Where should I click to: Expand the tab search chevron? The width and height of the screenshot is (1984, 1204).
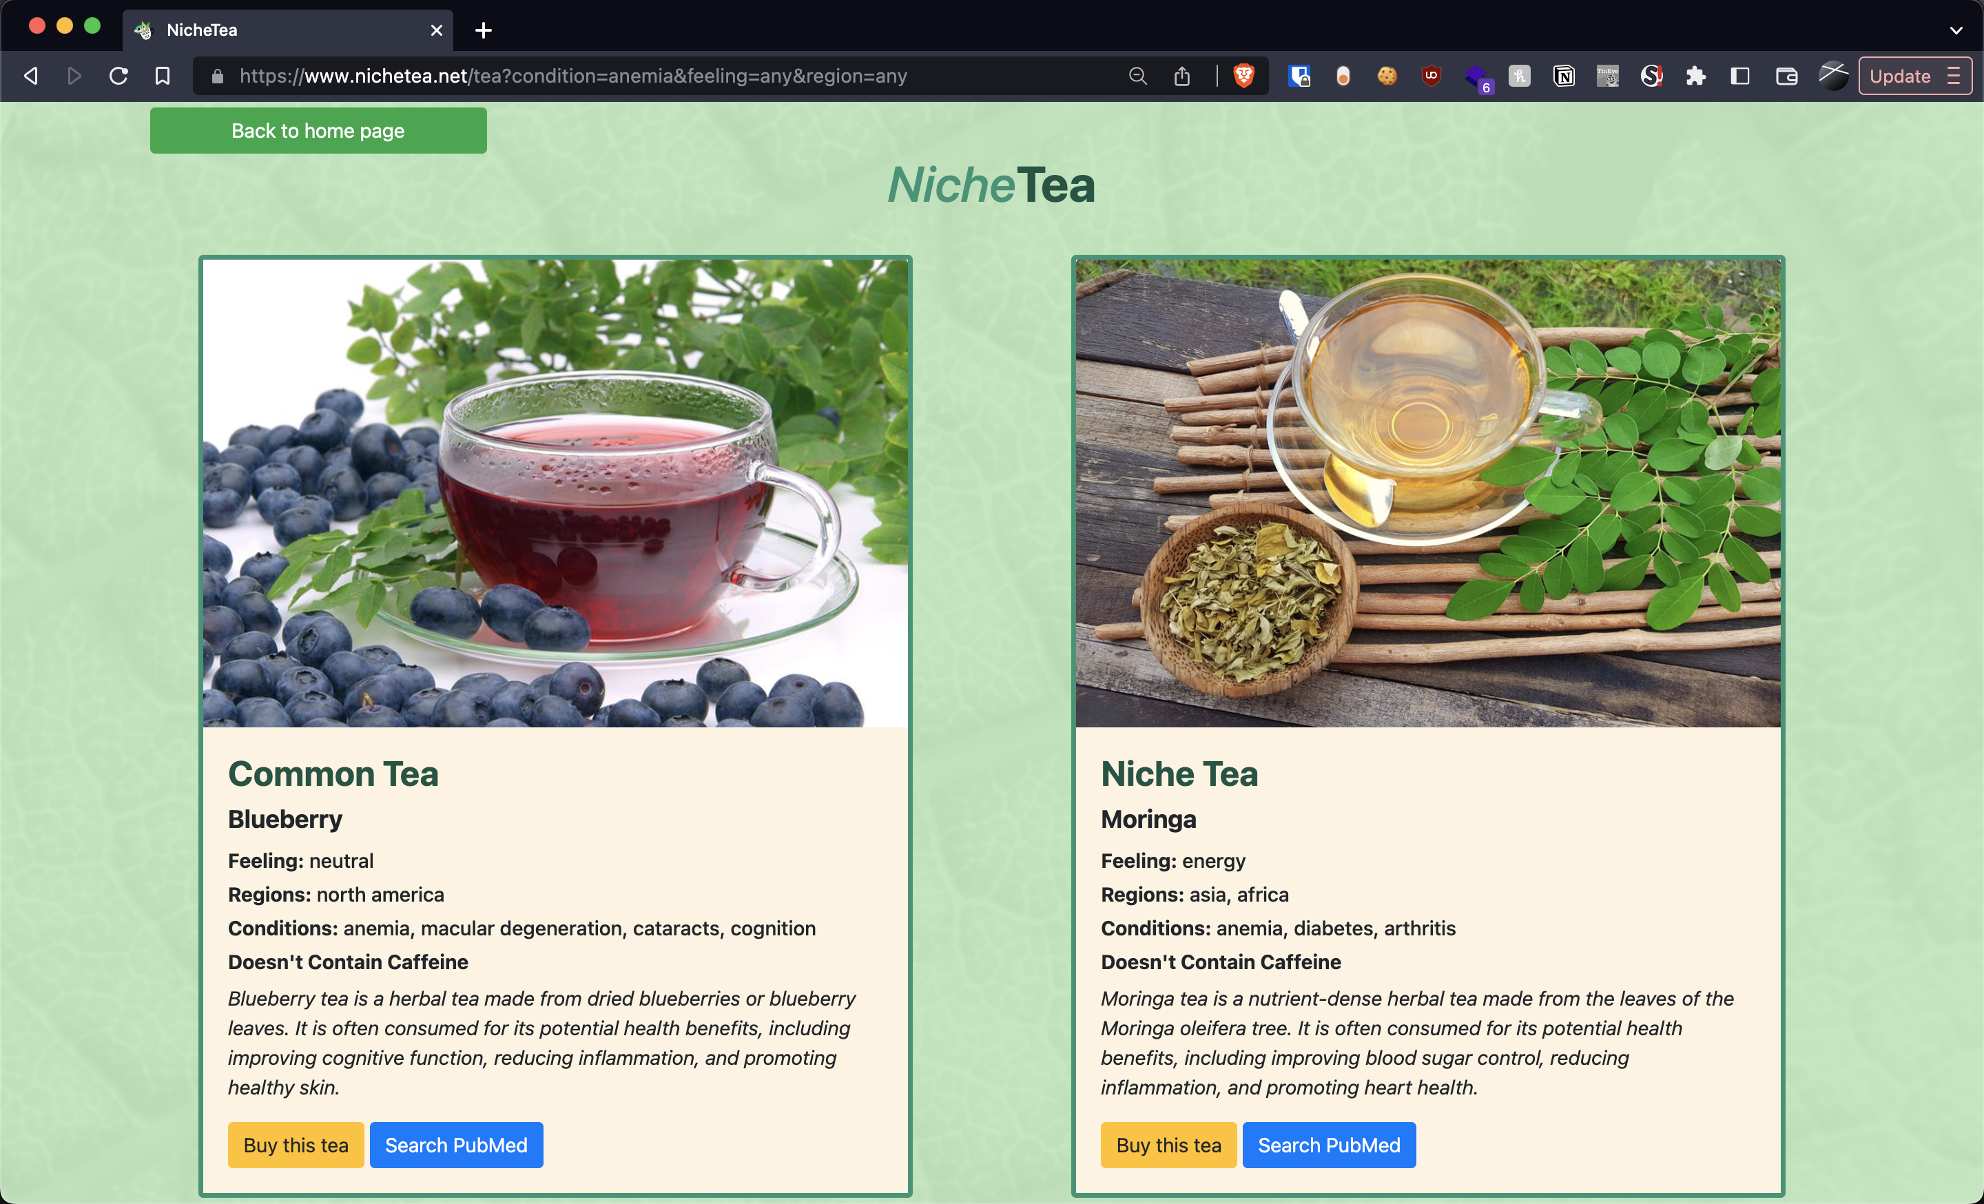[x=1956, y=30]
